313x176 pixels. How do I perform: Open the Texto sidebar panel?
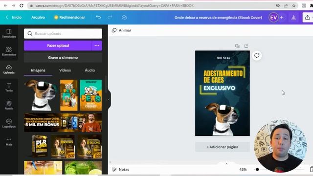click(x=9, y=87)
